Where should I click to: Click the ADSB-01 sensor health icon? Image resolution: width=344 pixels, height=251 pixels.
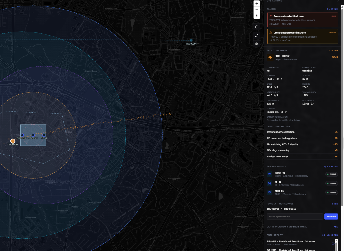point(270,192)
